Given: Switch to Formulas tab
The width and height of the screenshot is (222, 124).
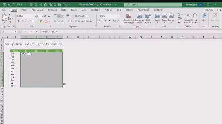Looking at the screenshot, I should (x=52, y=10).
